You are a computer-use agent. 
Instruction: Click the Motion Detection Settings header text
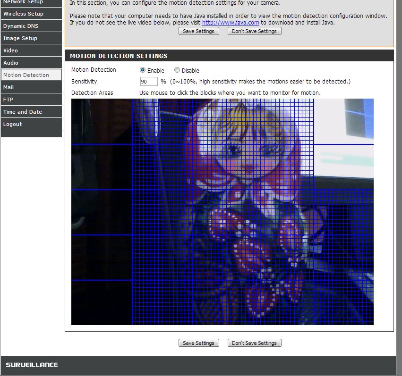(x=119, y=56)
